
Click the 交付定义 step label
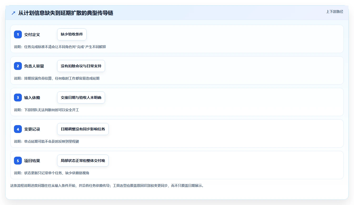32,34
